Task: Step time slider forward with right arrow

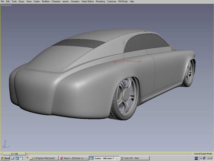Action: 27,154
